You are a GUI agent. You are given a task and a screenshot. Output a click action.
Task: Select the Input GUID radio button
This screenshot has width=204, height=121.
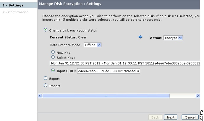[x=53, y=70]
